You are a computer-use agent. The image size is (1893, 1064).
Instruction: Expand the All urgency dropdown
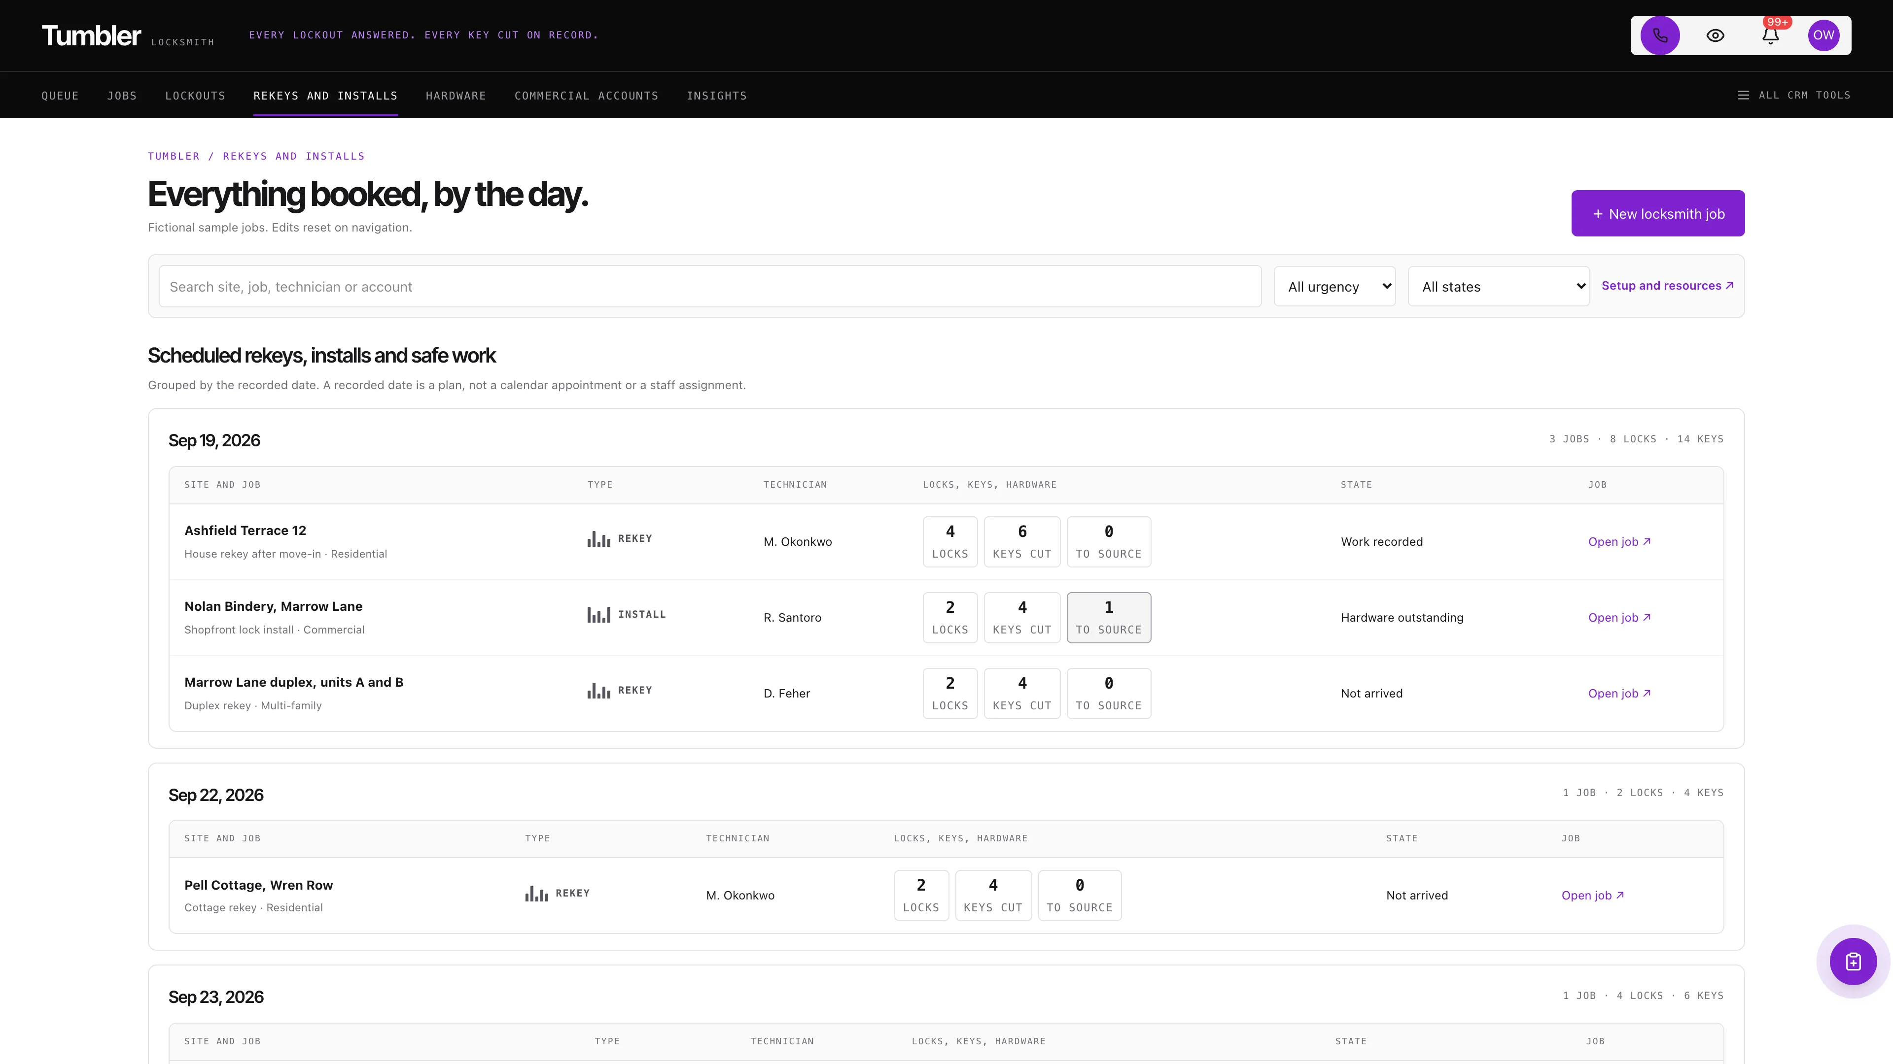(1334, 286)
